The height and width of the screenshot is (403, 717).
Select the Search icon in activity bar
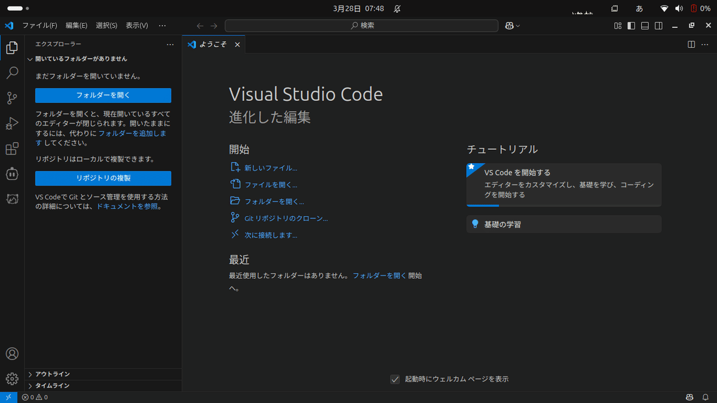click(11, 73)
